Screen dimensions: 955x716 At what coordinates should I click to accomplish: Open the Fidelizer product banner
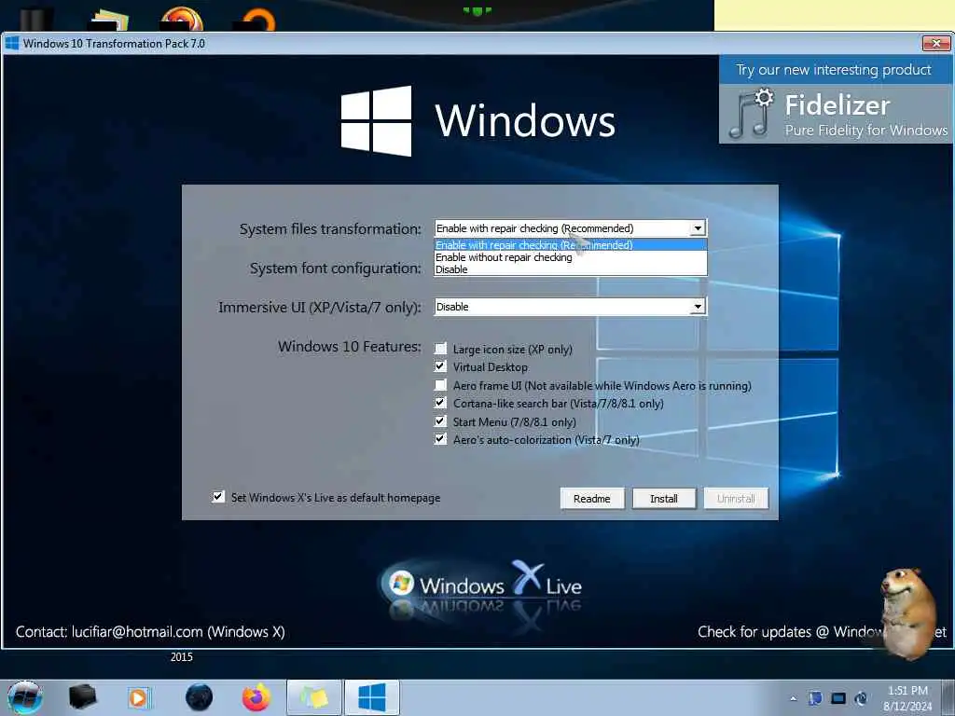point(836,114)
